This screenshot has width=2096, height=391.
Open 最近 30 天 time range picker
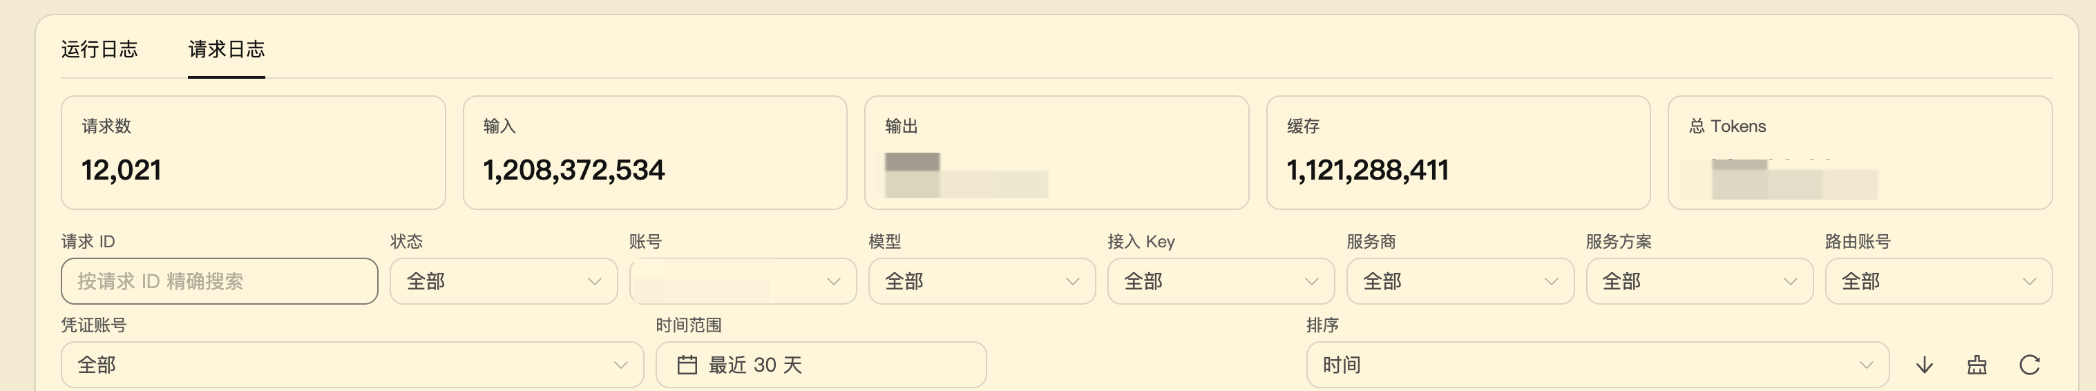click(x=821, y=365)
